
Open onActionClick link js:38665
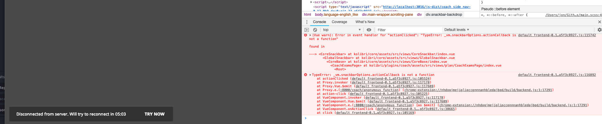point(416,109)
